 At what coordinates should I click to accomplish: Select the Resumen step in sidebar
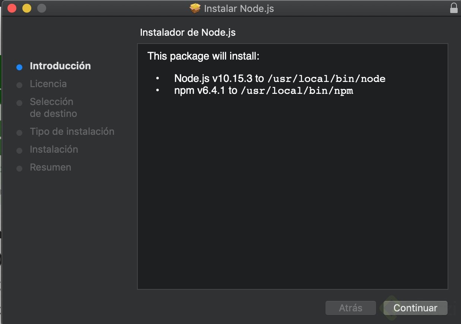[x=50, y=167]
